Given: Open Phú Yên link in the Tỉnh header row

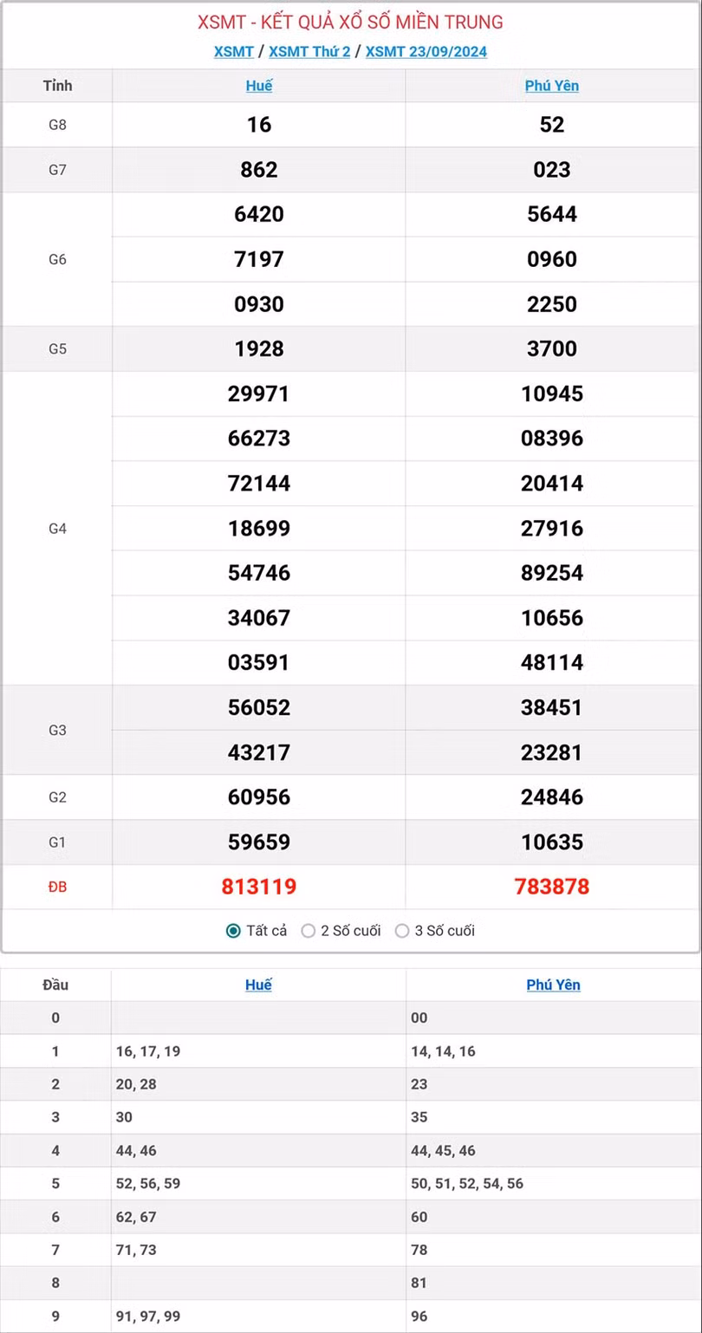Looking at the screenshot, I should click(551, 86).
